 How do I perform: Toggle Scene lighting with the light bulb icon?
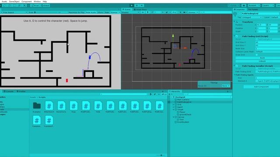coord(148,13)
